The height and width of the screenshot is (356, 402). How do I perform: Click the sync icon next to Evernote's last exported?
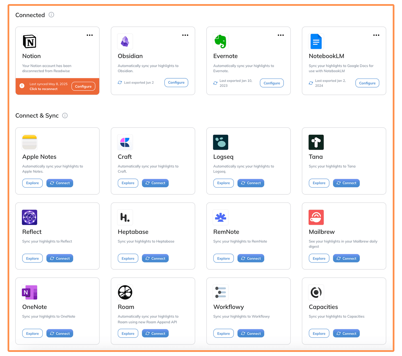(x=215, y=83)
